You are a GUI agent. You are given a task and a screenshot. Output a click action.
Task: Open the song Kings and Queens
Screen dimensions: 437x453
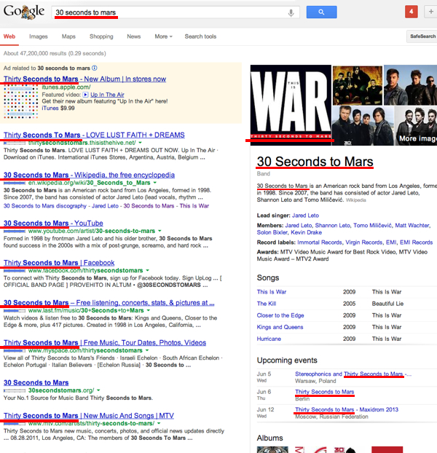pos(280,327)
